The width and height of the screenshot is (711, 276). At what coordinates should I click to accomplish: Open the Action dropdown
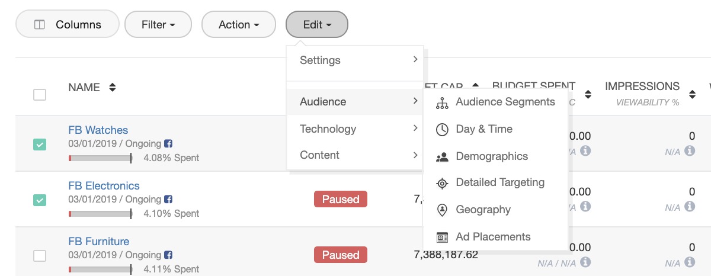coord(239,25)
